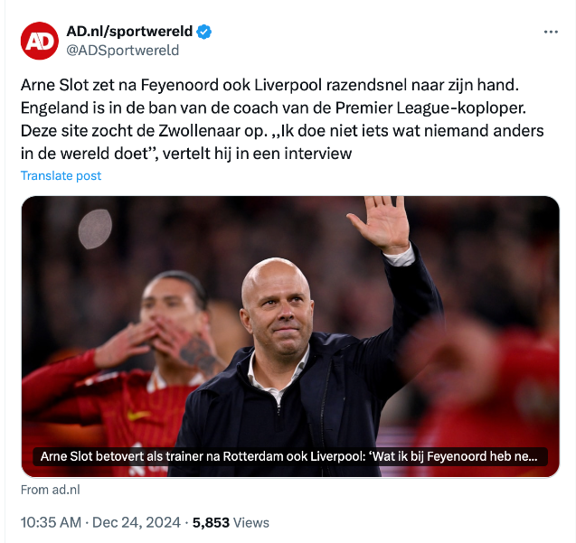
Task: Click the blurry oval stadium light in the photo
Action: [x=95, y=229]
